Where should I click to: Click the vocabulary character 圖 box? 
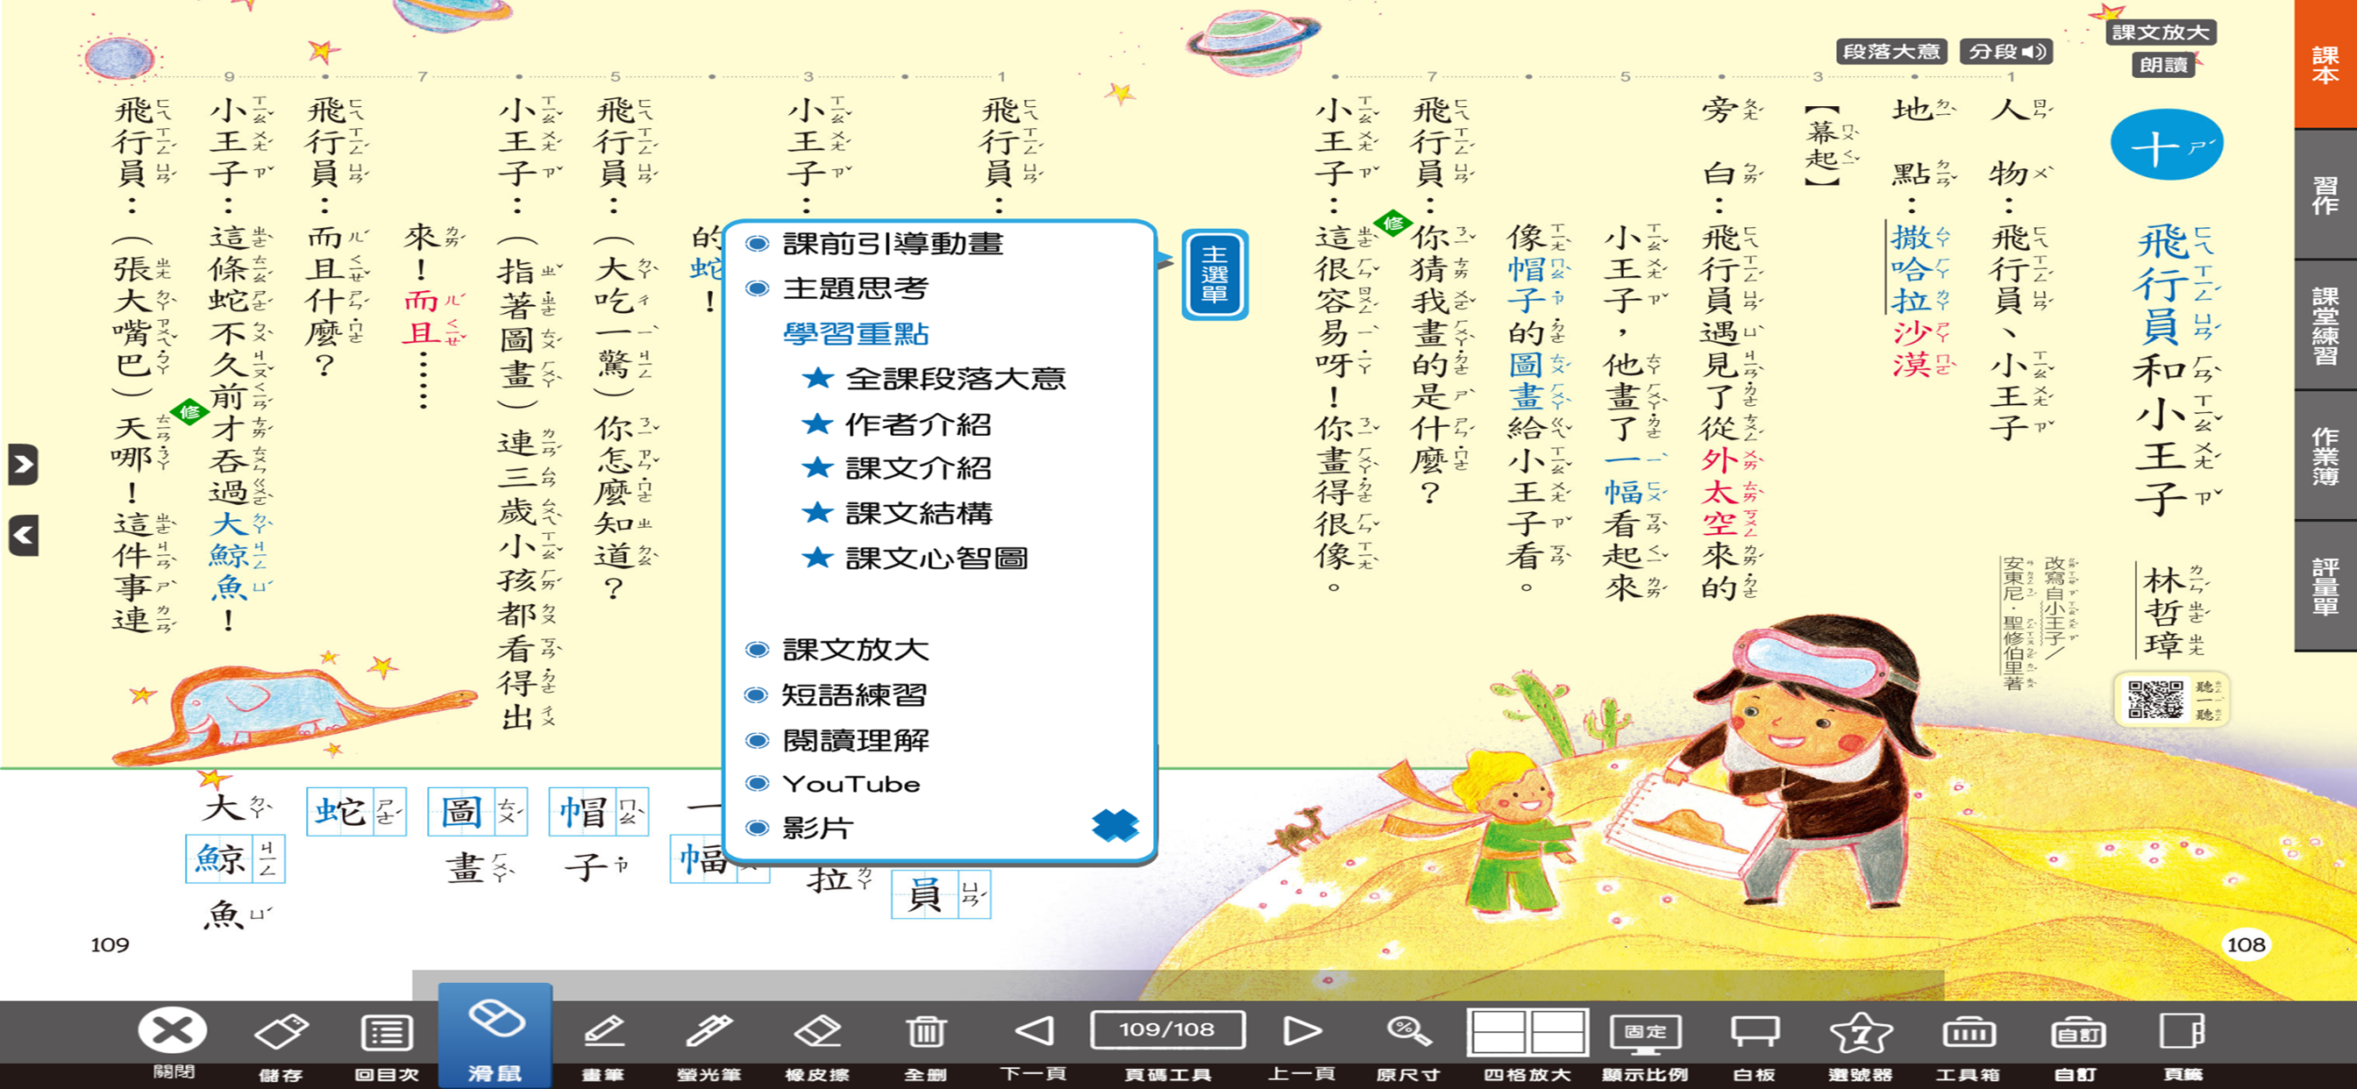tap(477, 811)
